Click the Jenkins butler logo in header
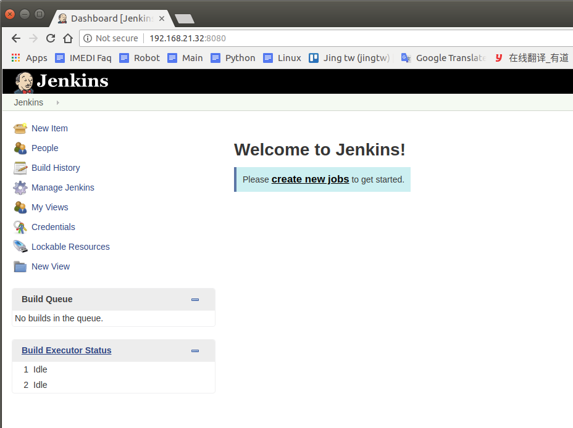Image resolution: width=573 pixels, height=428 pixels. (x=23, y=82)
